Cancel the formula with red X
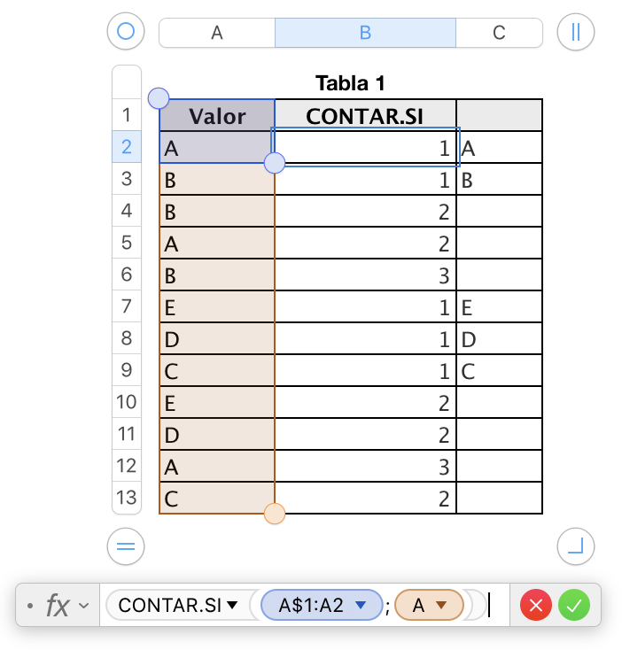Viewport: 622px width, 650px height. click(x=535, y=606)
